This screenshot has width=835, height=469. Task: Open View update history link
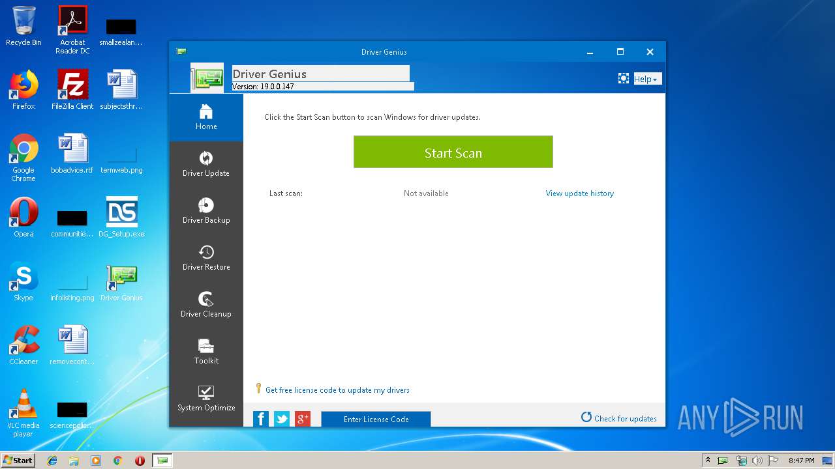pyautogui.click(x=580, y=193)
